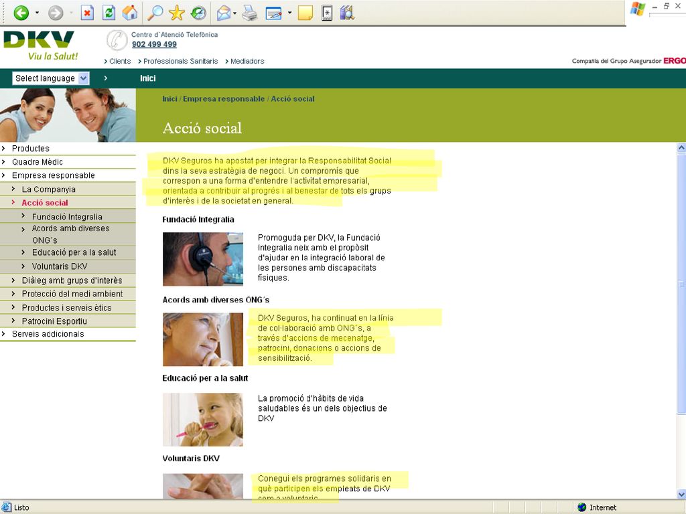Click the phone number 902 499 499
The height and width of the screenshot is (514, 686).
155,44
